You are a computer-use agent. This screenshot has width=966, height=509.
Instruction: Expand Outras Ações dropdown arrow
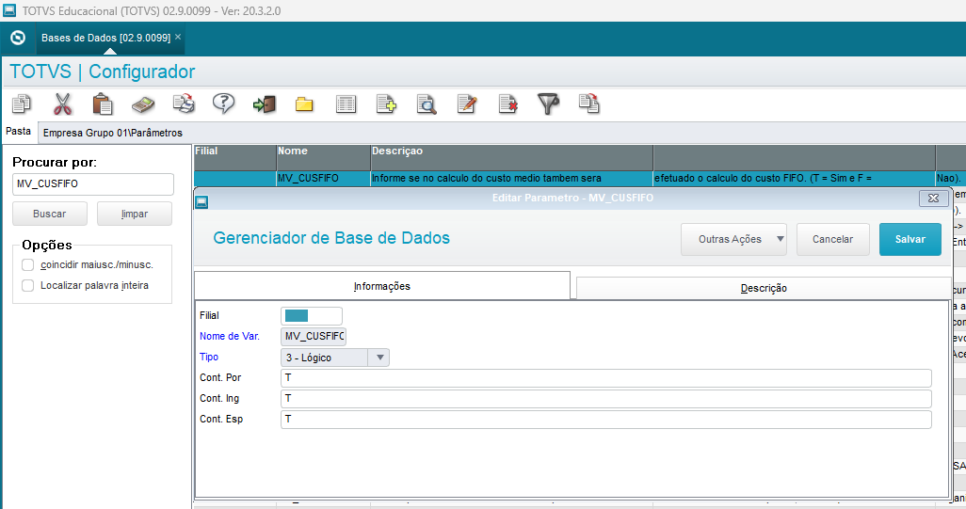pyautogui.click(x=780, y=239)
